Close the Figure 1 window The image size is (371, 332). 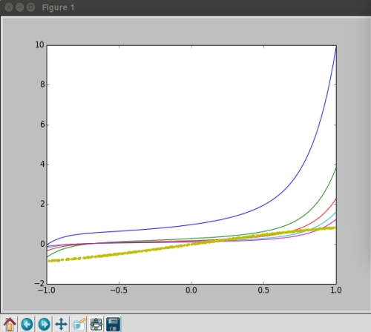click(x=9, y=7)
